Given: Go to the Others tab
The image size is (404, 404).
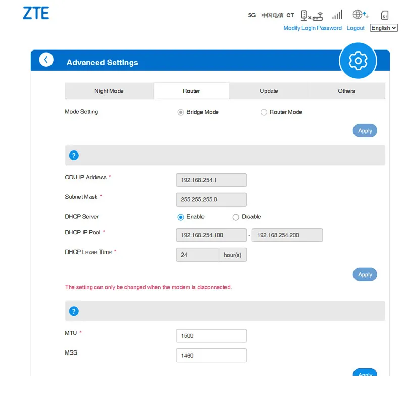Looking at the screenshot, I should click(346, 91).
